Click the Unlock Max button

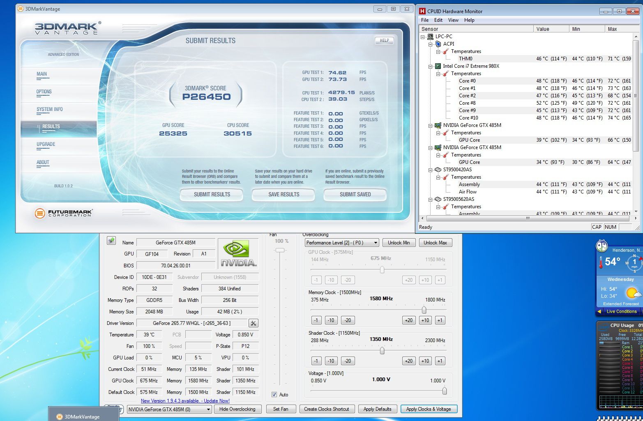(x=435, y=243)
